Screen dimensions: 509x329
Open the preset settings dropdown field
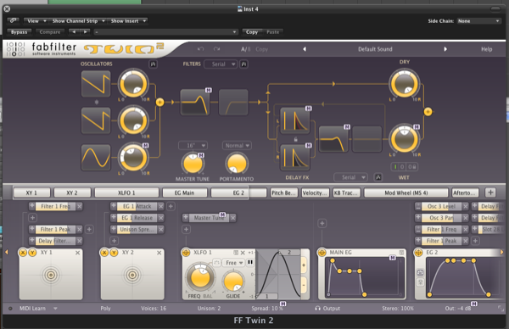pos(165,31)
